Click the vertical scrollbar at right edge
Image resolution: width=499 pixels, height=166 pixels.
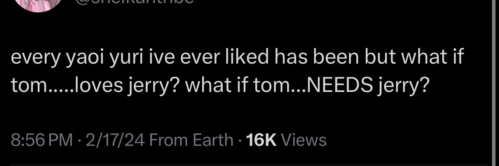(493, 83)
